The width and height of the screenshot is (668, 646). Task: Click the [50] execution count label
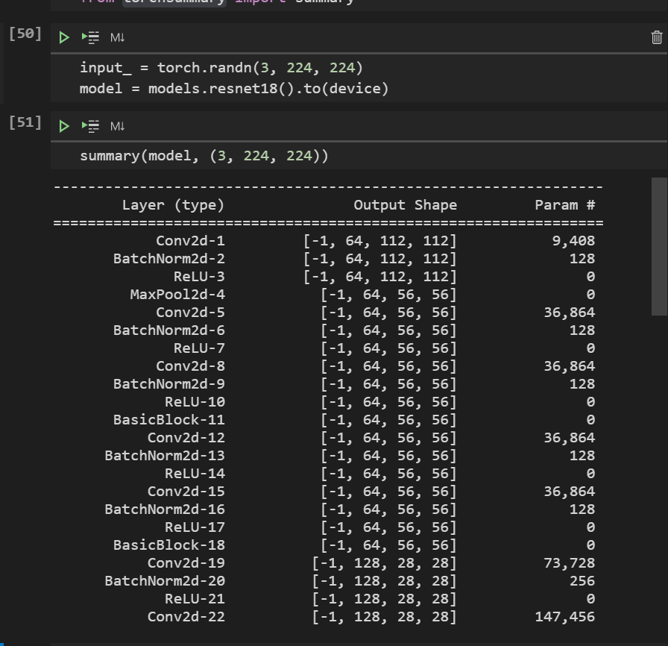25,34
